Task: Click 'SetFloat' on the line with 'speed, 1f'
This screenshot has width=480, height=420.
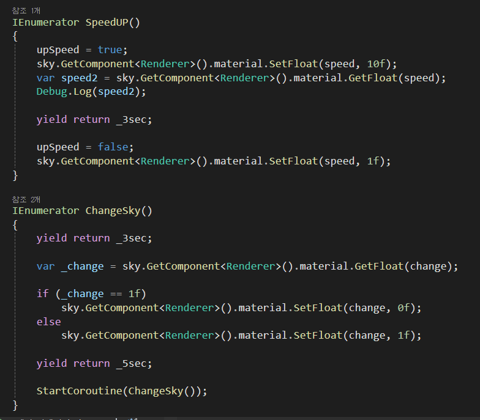Action: pos(293,161)
